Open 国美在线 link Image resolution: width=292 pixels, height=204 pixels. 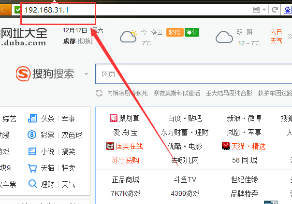point(130,146)
